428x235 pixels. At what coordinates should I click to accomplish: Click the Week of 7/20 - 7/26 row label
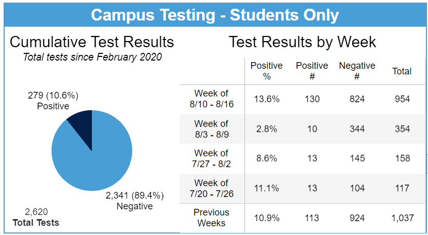(x=211, y=188)
